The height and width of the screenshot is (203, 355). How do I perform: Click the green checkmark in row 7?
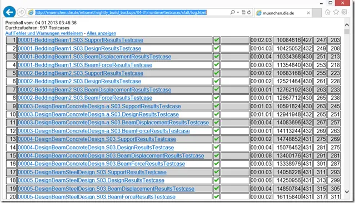(217, 89)
